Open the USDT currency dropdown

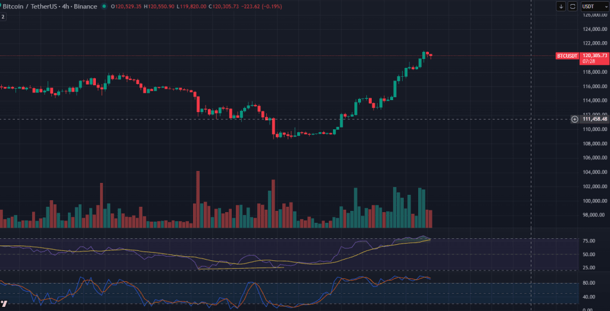click(594, 6)
